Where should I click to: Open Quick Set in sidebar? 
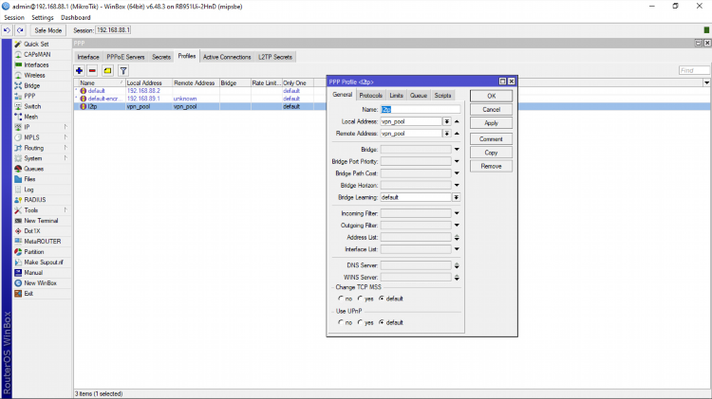36,44
